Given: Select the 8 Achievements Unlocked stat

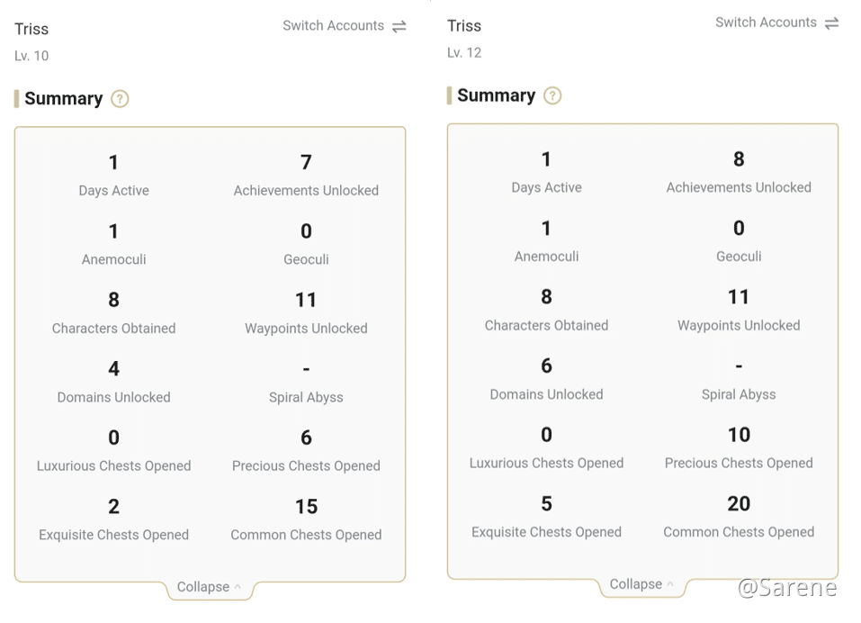Looking at the screenshot, I should coord(739,172).
